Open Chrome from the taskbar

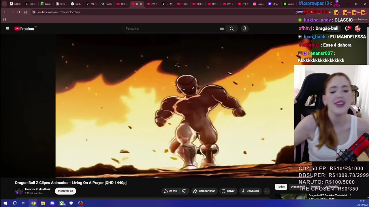point(33,203)
